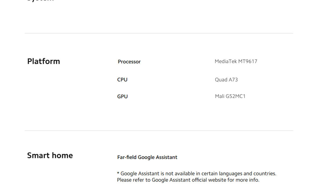Click the asterisk starting the footnote
The height and width of the screenshot is (196, 320).
pyautogui.click(x=118, y=174)
